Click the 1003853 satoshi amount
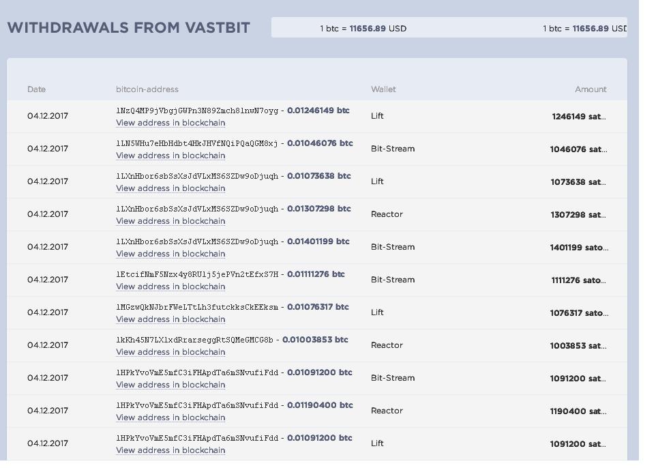This screenshot has height=468, width=656. pos(578,346)
